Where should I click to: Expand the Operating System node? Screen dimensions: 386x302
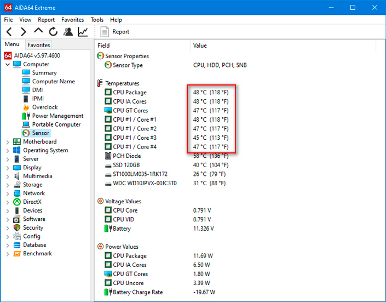point(8,151)
